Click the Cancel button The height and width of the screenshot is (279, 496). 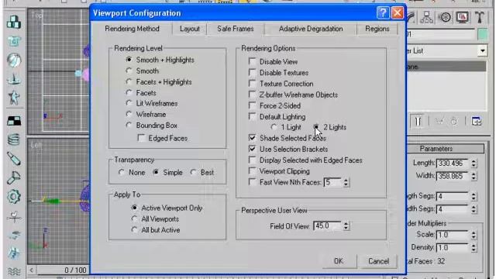378,261
